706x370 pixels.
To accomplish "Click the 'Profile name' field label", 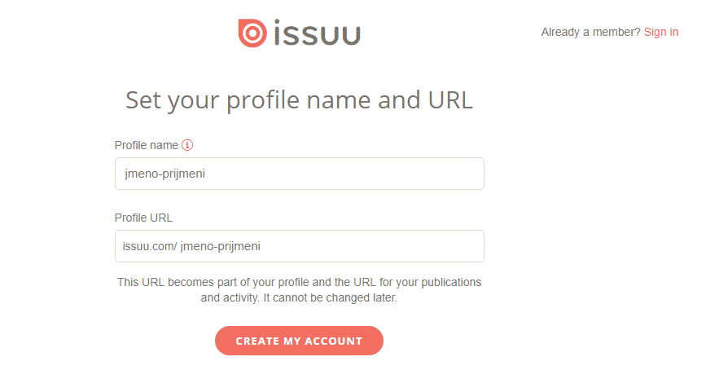I will (147, 145).
